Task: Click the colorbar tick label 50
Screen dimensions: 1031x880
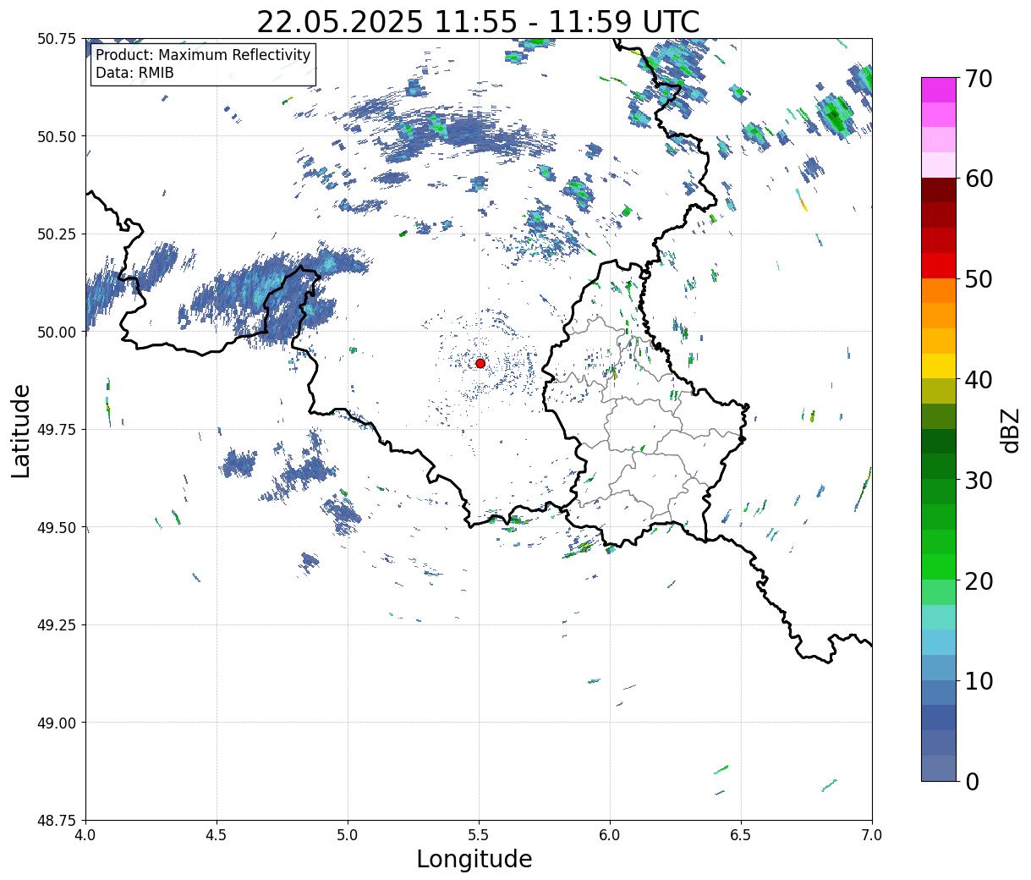Action: coord(979,279)
